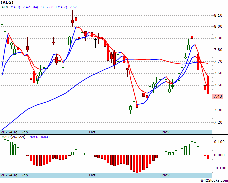
Task: Select Sep on the price chart date axis
Action: click(24, 132)
